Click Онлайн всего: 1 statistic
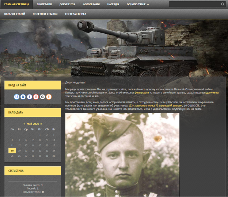Screen dimensions: 228x197 tap(33, 185)
